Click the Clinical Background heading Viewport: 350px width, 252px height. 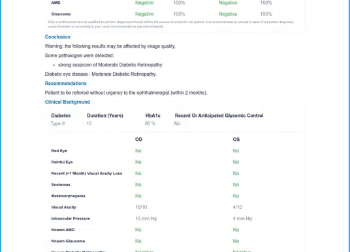pyautogui.click(x=67, y=102)
